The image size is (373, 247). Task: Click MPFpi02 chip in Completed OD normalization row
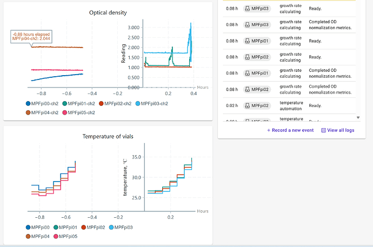[x=257, y=89]
